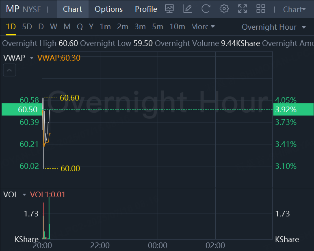This screenshot has height=251, width=314.
Task: Open the chart analysis monitor icon
Action: pos(170,9)
